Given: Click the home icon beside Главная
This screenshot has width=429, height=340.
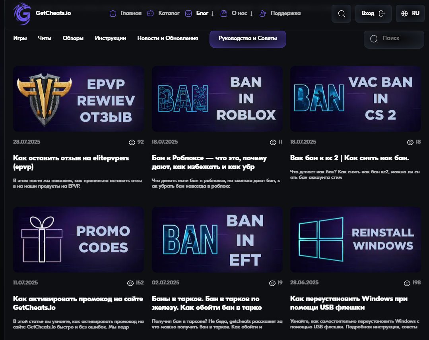Looking at the screenshot, I should pos(113,13).
